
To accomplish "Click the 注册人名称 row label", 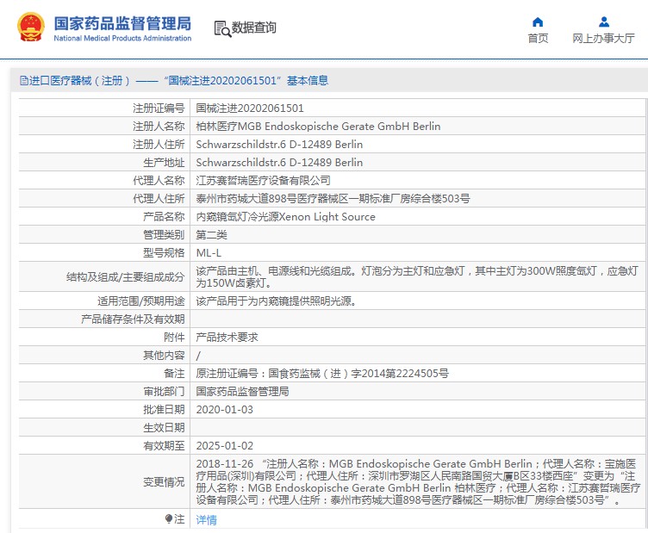I will [159, 127].
